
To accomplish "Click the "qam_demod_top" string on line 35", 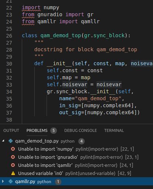I will tap(98, 99).
